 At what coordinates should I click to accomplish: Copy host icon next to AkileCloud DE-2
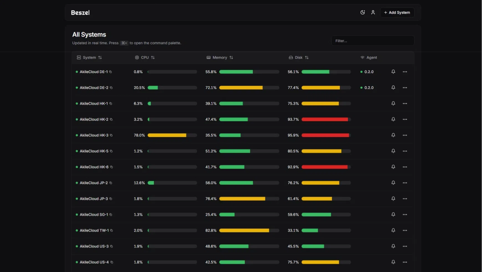(x=111, y=88)
